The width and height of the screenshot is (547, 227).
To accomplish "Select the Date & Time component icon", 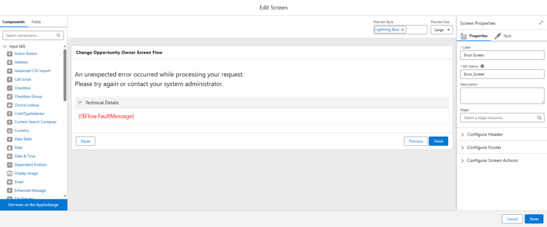I will (x=10, y=156).
